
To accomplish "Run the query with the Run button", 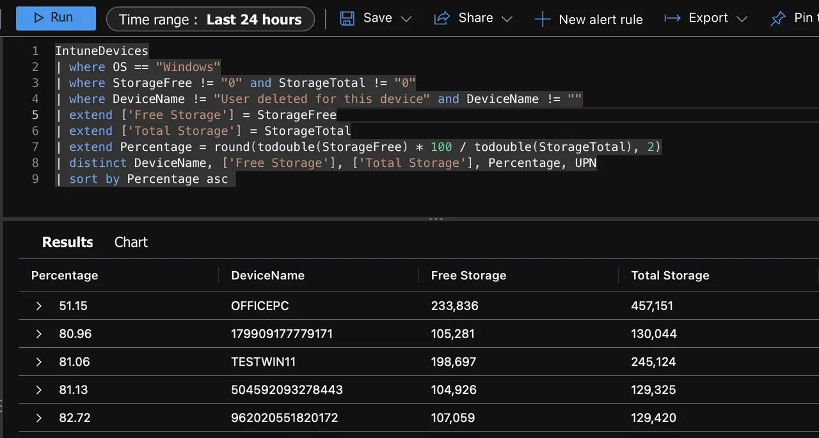I will pyautogui.click(x=56, y=18).
